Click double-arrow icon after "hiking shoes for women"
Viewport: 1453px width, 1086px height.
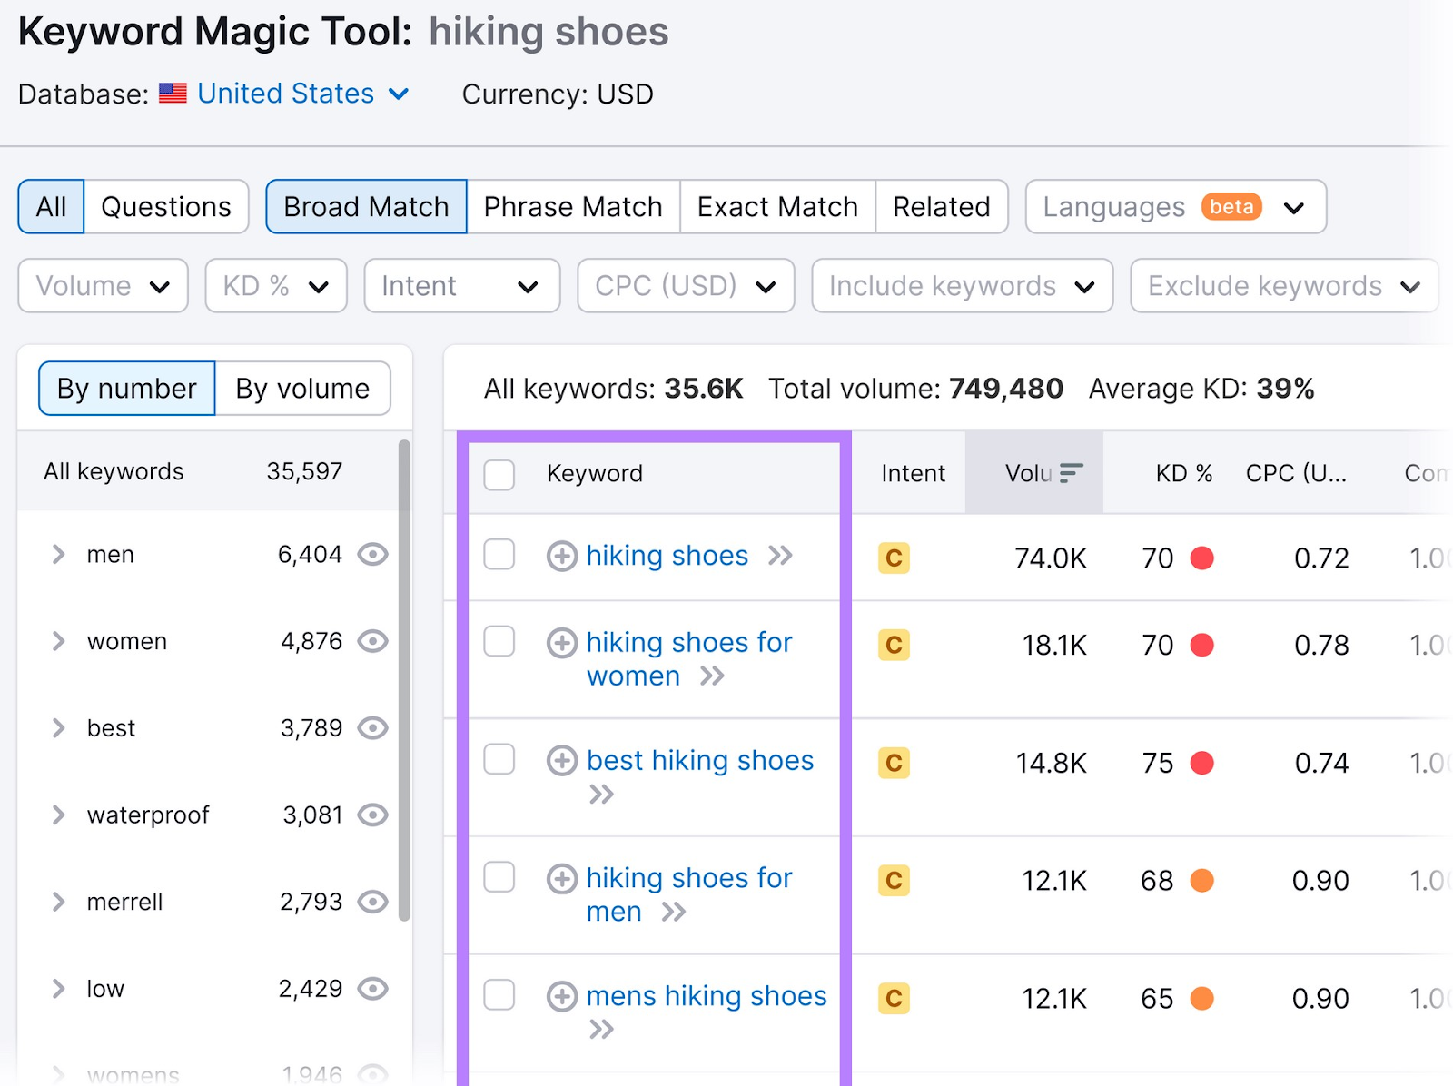click(x=715, y=676)
